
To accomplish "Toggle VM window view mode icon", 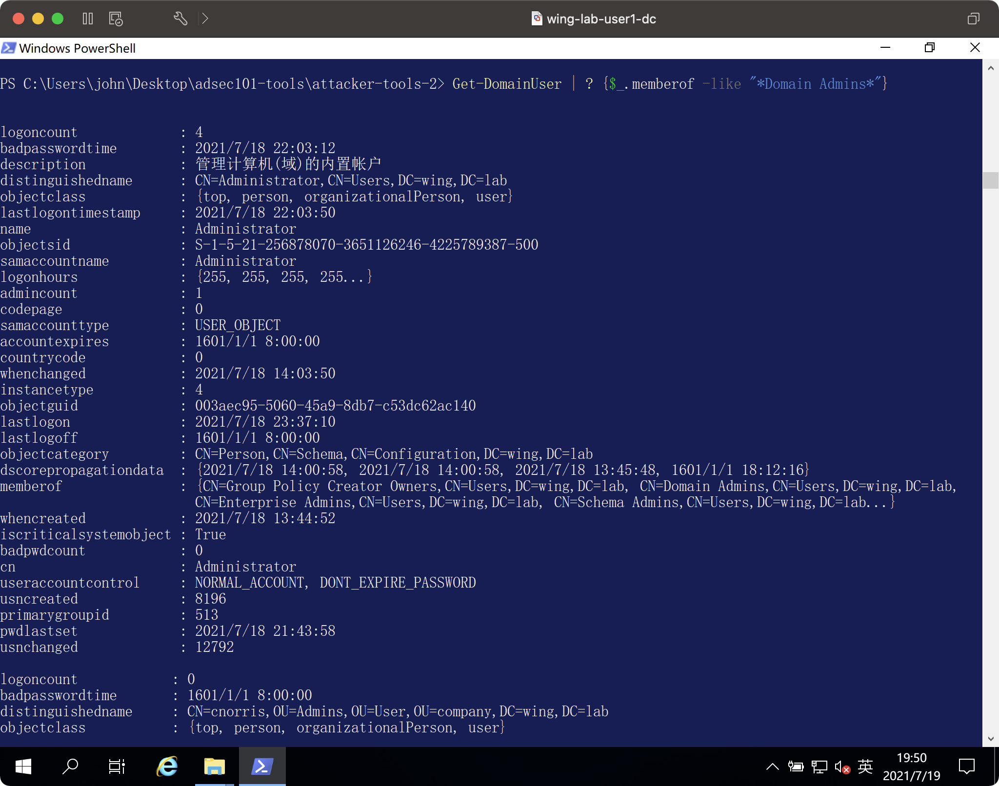I will [973, 19].
